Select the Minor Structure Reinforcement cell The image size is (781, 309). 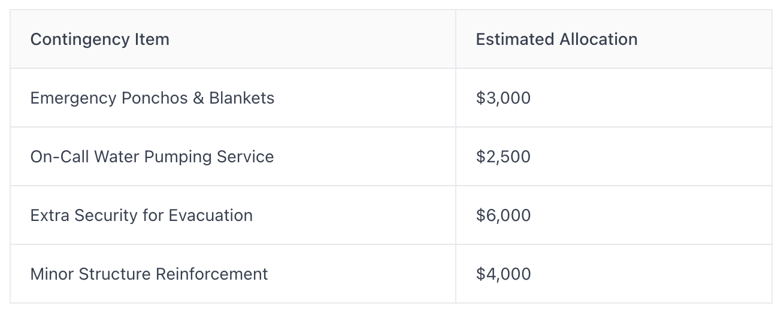(233, 274)
